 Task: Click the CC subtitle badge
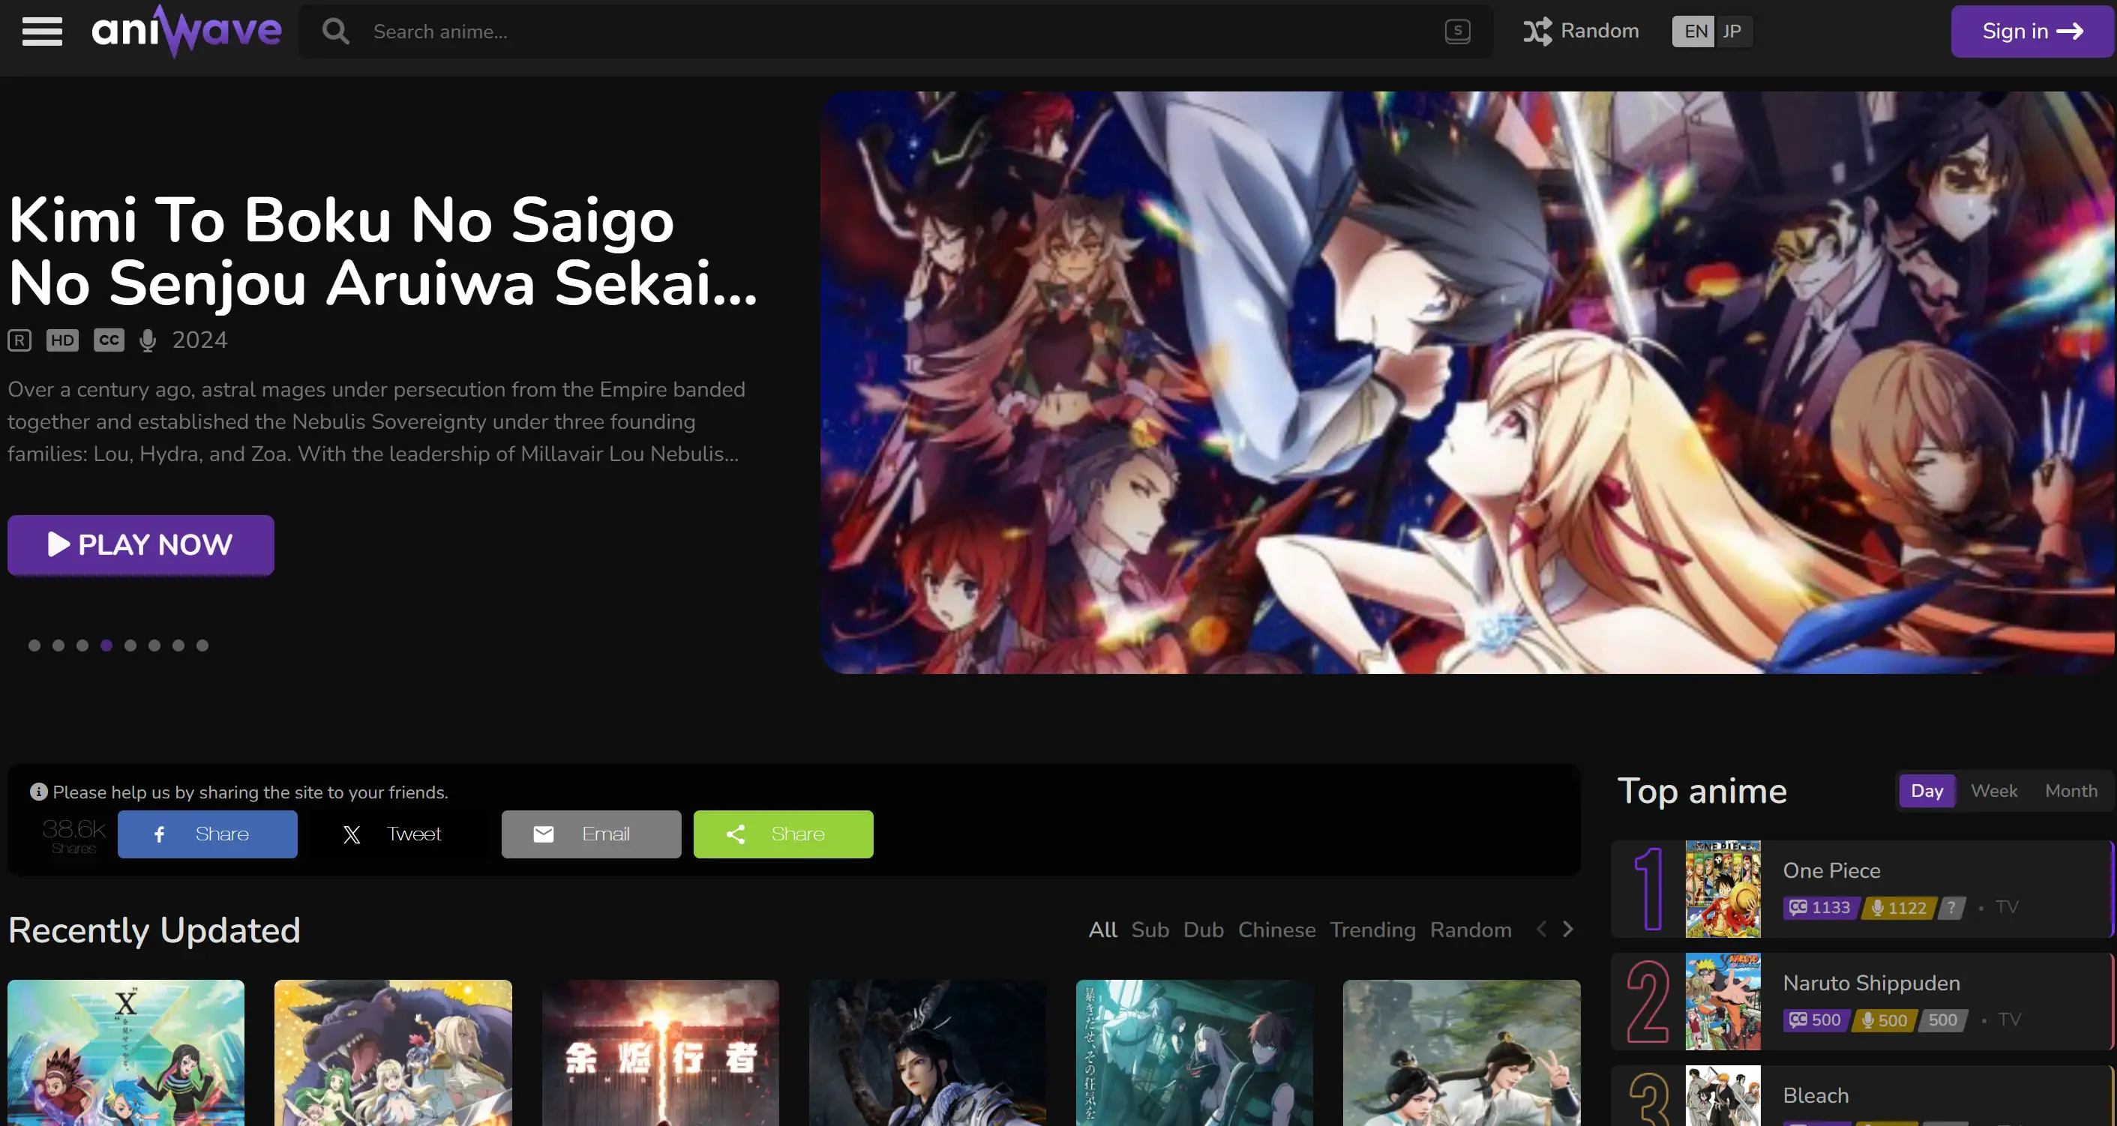pyautogui.click(x=109, y=340)
